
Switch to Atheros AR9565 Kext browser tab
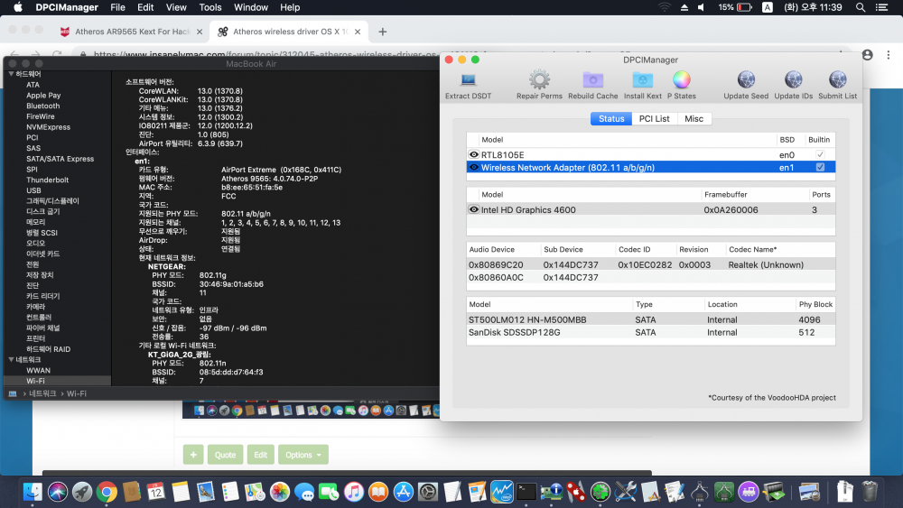(133, 32)
